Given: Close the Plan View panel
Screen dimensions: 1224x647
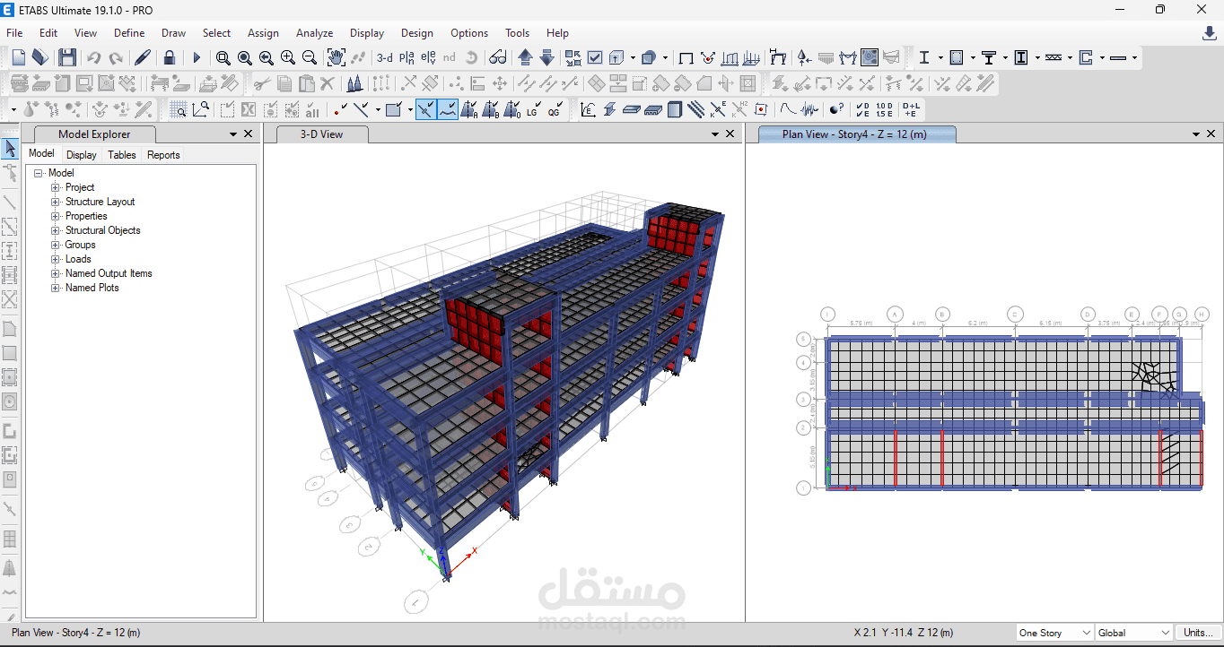Looking at the screenshot, I should pos(1211,134).
